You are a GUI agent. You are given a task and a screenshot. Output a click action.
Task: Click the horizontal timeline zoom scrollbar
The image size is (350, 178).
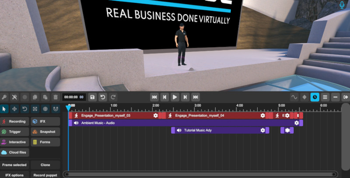coord(201,174)
